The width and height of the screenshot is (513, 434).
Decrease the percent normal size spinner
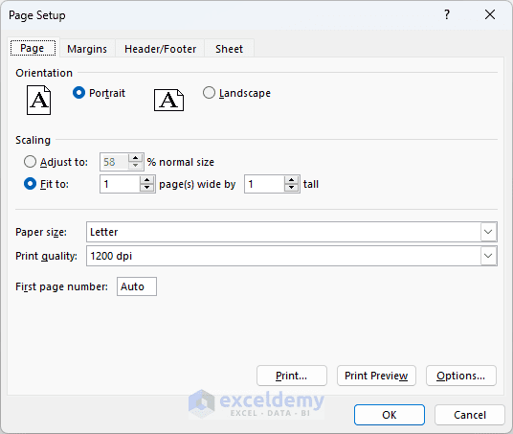[136, 166]
